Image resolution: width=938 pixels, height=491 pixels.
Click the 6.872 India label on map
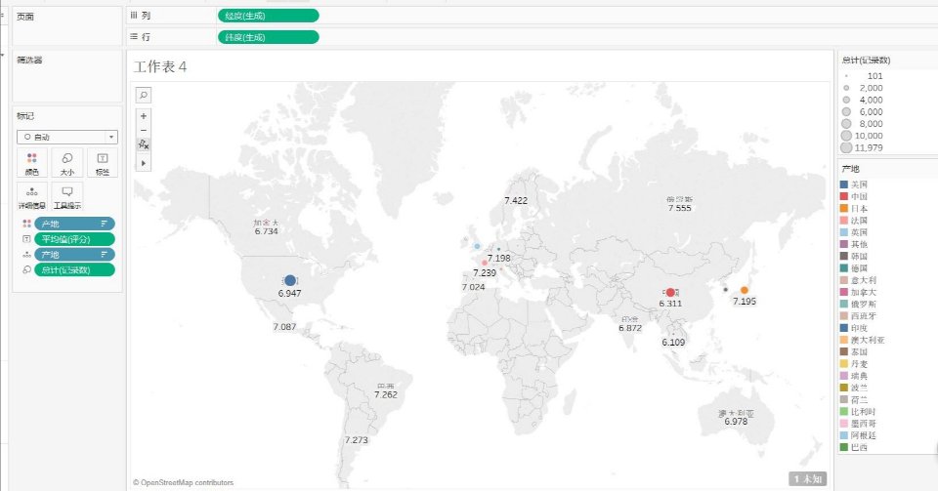pyautogui.click(x=630, y=328)
